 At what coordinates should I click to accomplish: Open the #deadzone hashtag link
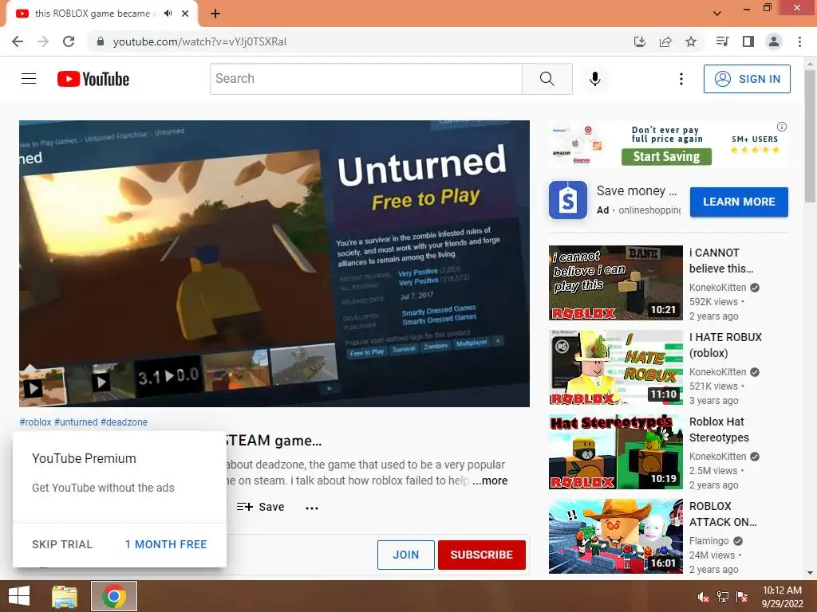coord(124,422)
